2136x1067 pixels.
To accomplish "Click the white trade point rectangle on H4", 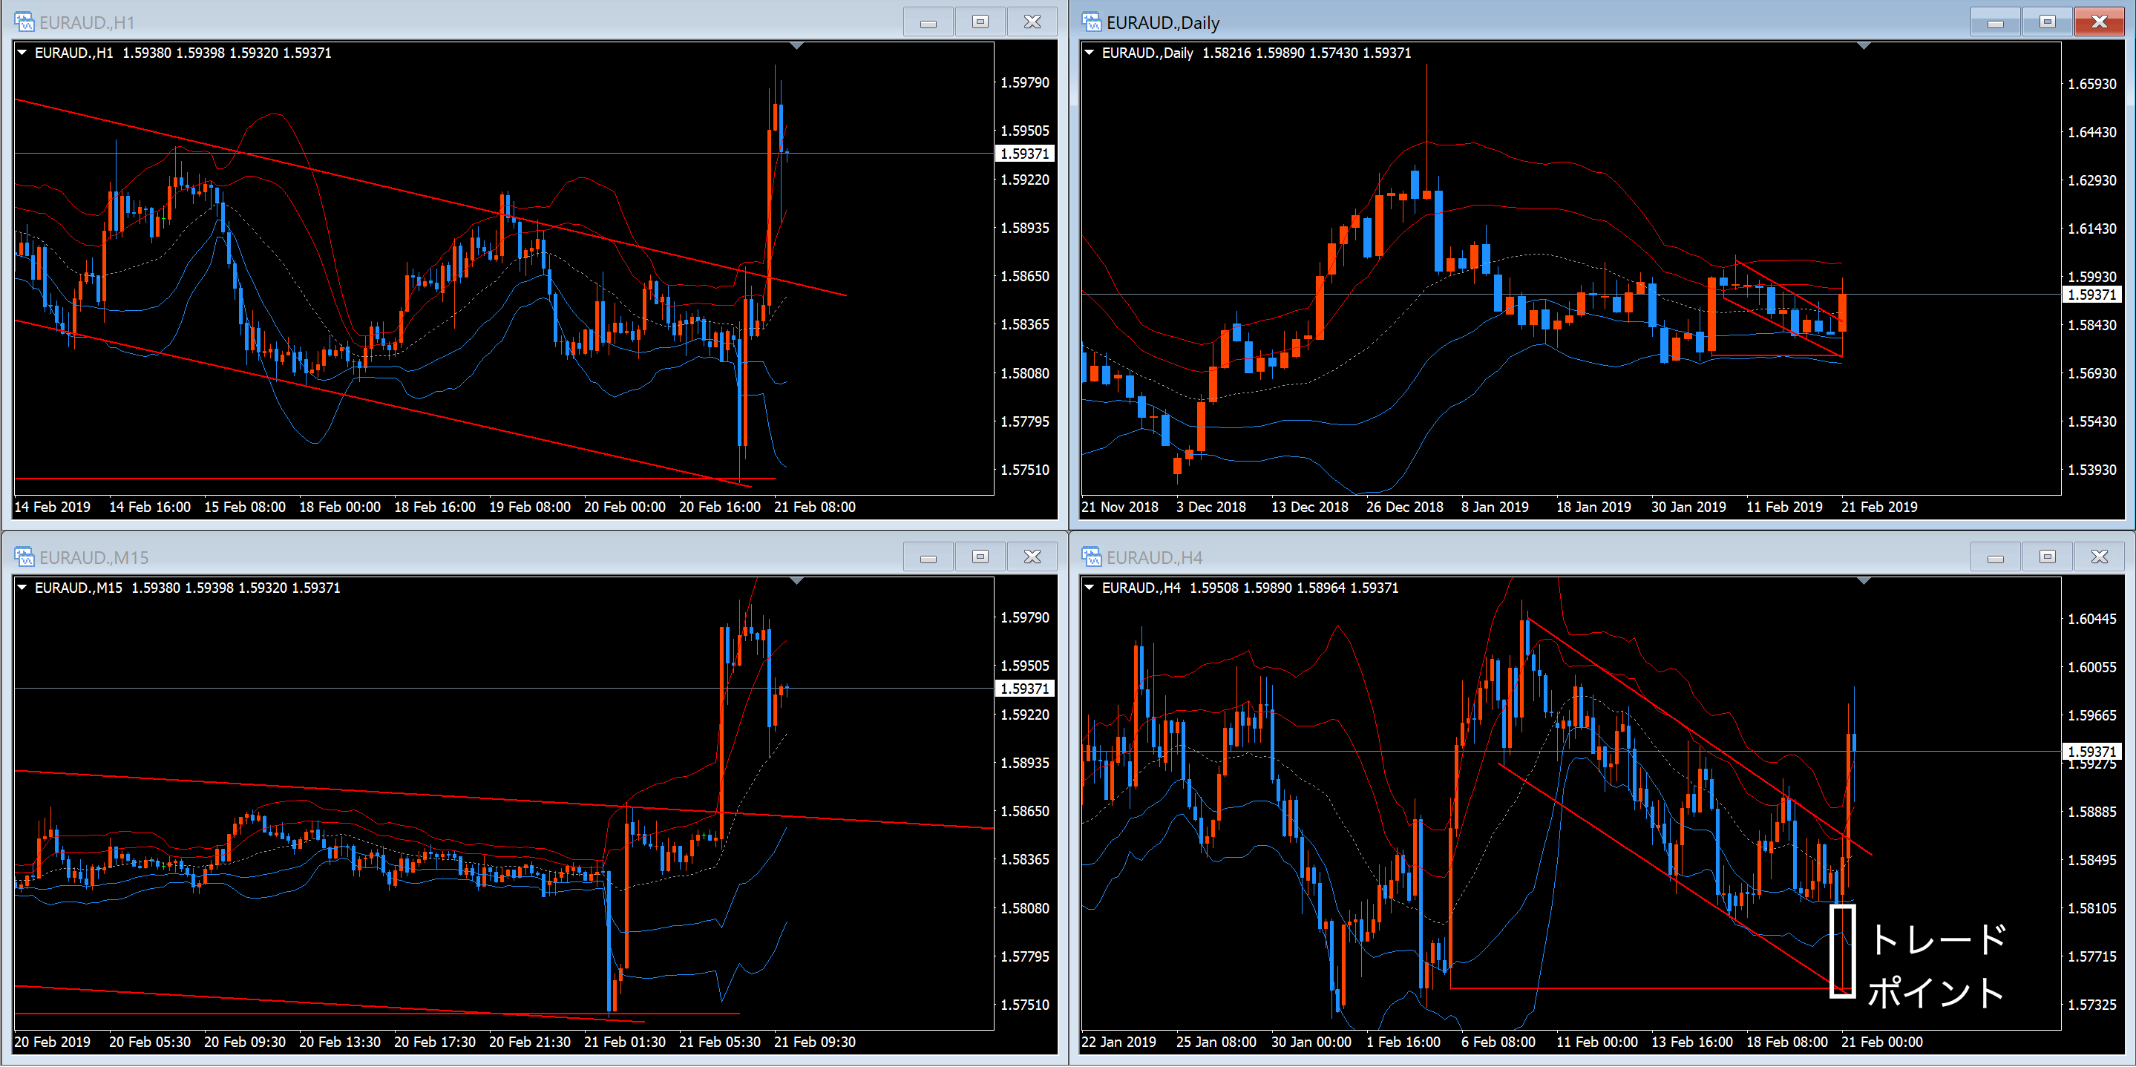I will (x=1842, y=951).
